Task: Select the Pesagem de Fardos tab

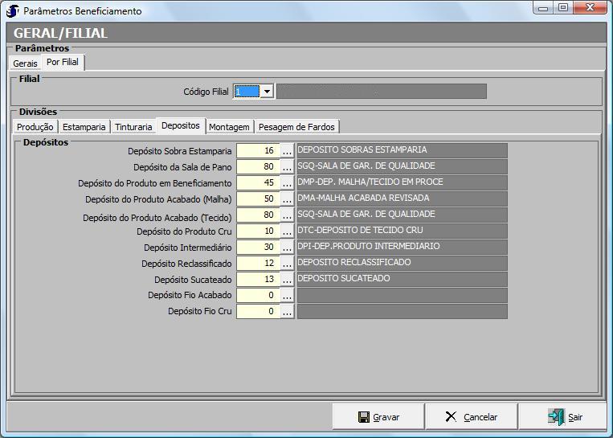Action: (x=297, y=127)
